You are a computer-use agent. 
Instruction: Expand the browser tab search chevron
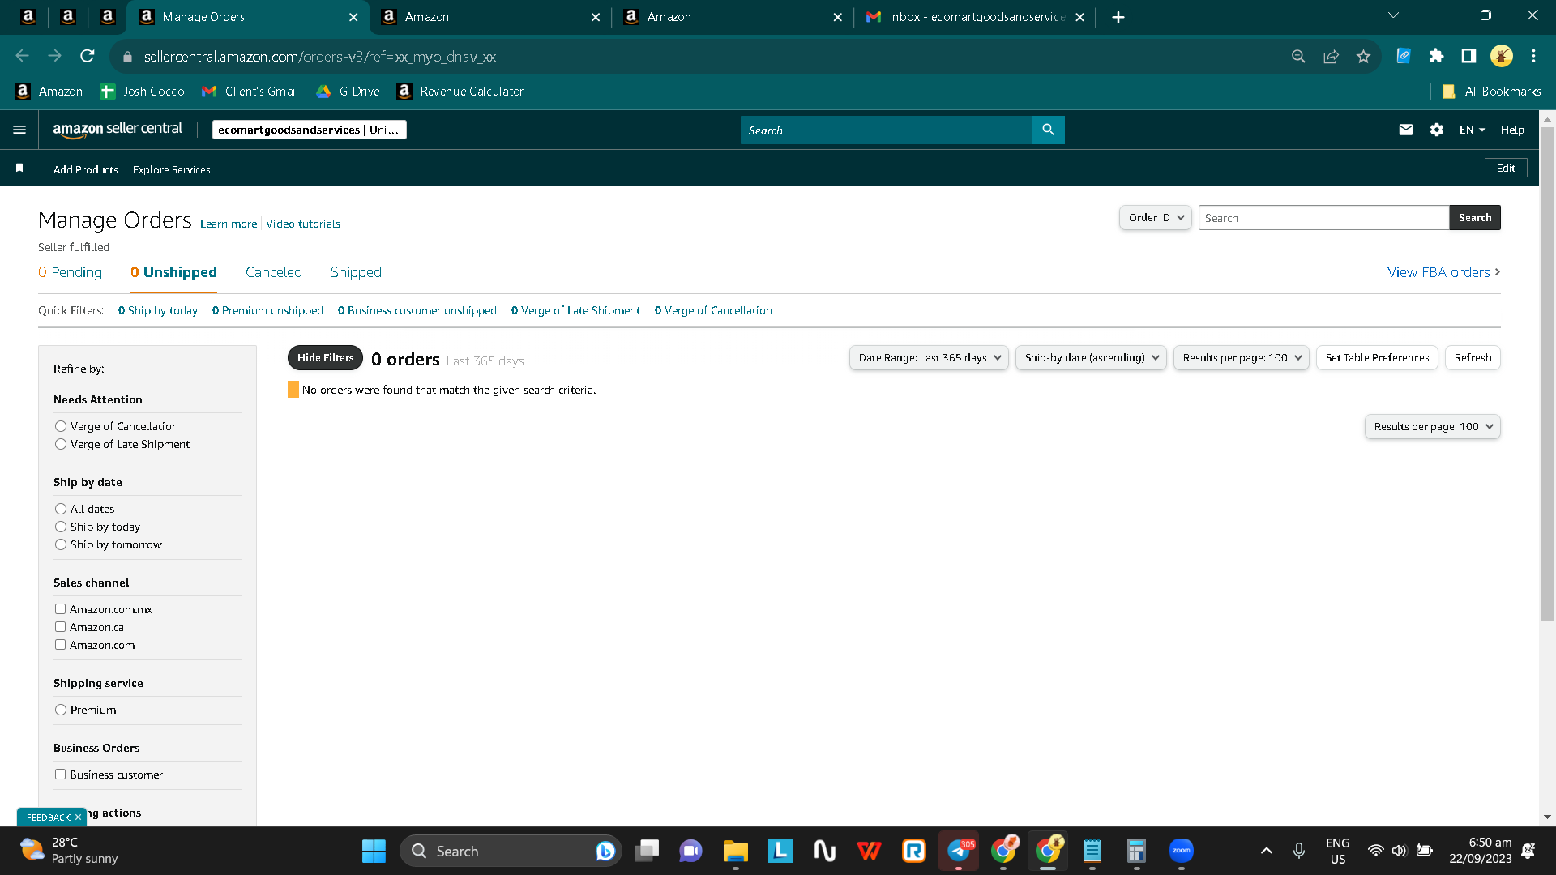point(1394,15)
